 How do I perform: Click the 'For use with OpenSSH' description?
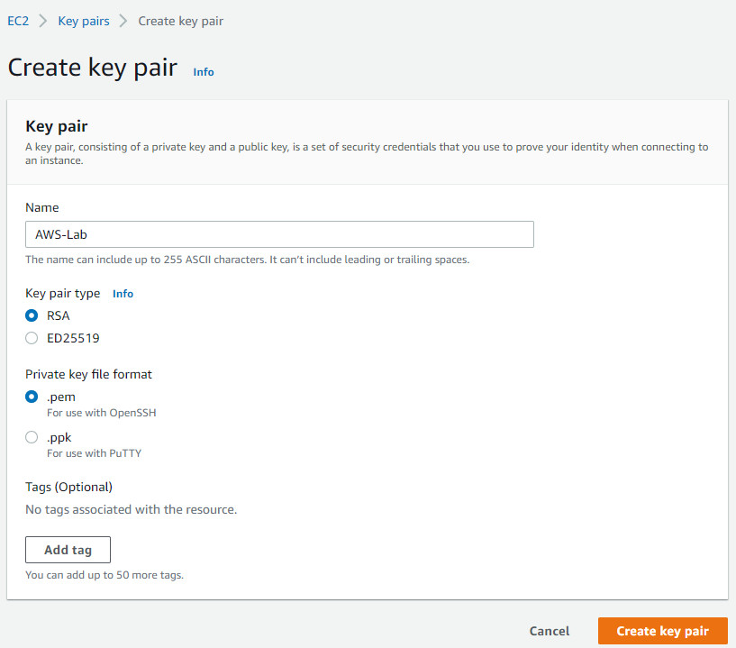[102, 413]
